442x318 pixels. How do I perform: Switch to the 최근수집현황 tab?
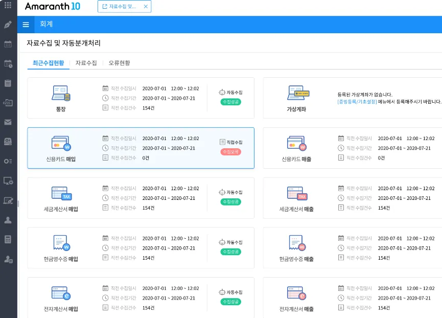(48, 63)
